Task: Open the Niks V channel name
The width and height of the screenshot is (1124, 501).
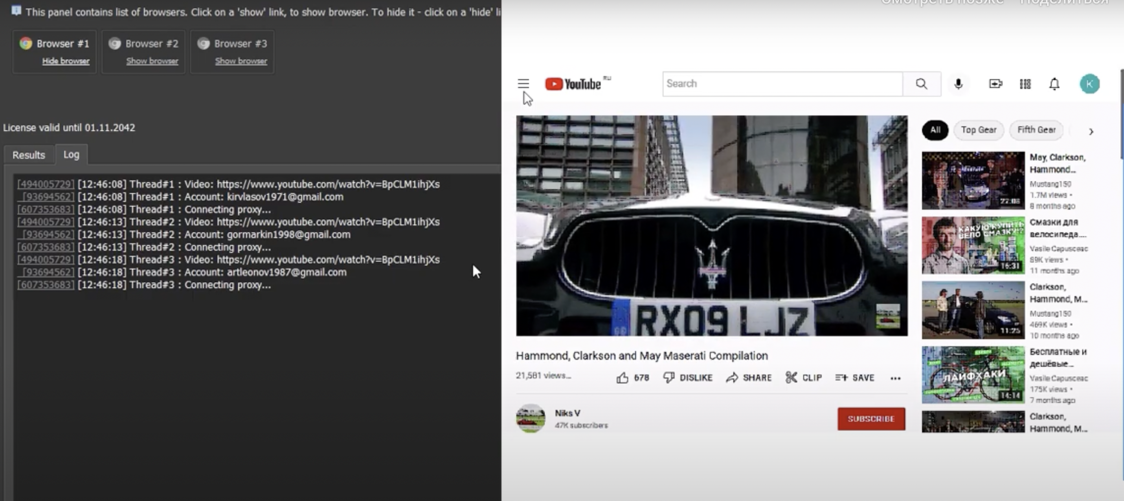Action: coord(567,413)
